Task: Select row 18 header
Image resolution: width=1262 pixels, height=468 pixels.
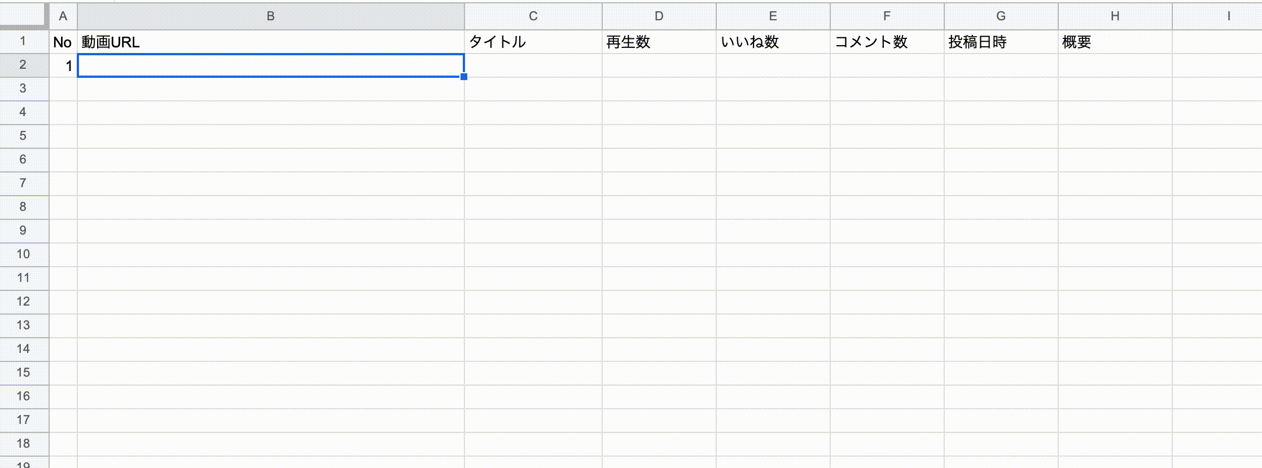Action: [x=24, y=444]
